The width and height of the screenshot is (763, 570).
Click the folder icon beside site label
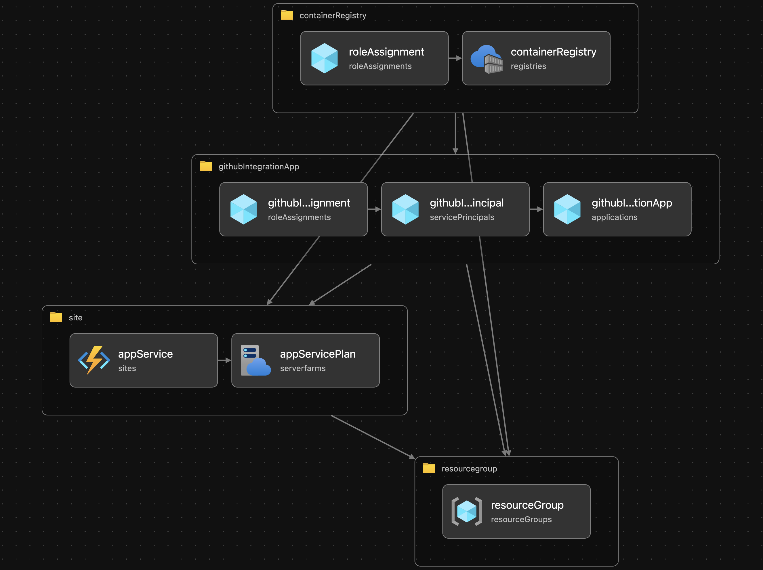pyautogui.click(x=56, y=317)
